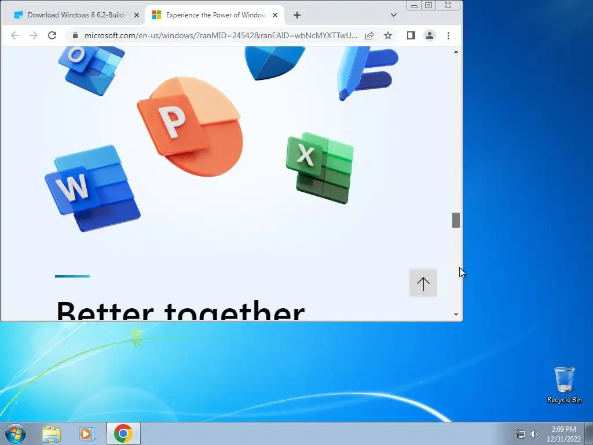Click the Better together heading

pos(181,311)
